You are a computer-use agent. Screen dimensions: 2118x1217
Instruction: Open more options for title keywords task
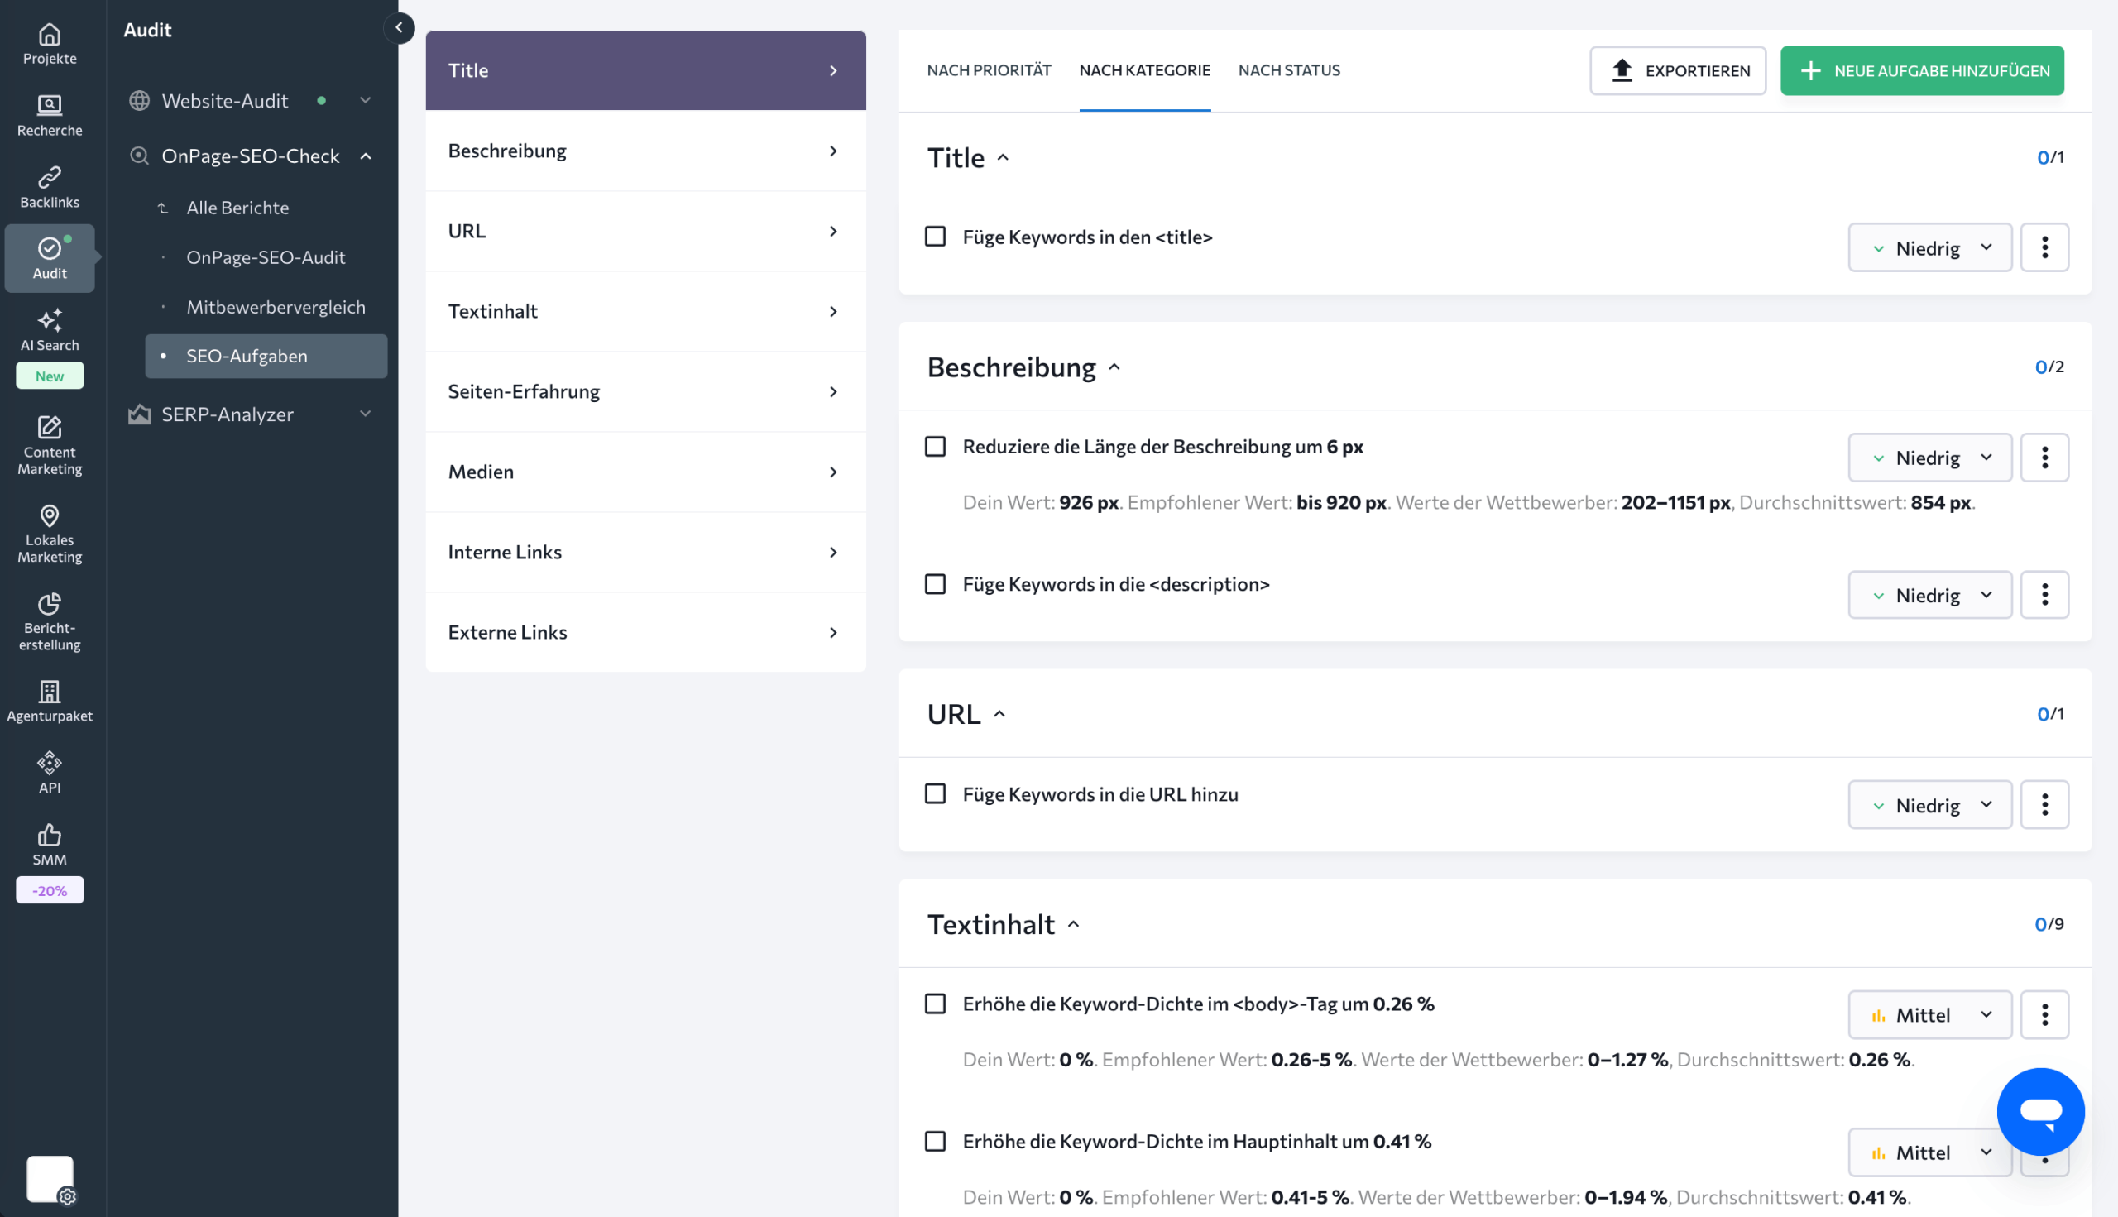(x=2044, y=247)
